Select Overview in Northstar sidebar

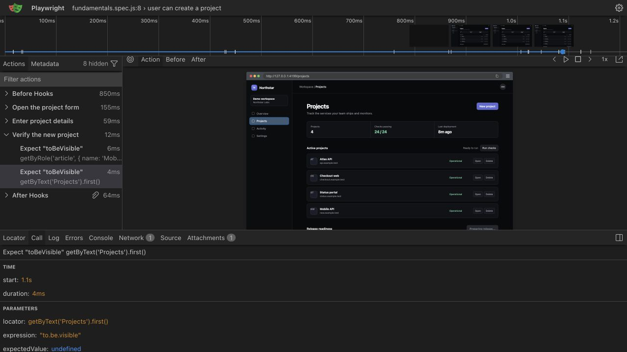(x=269, y=113)
